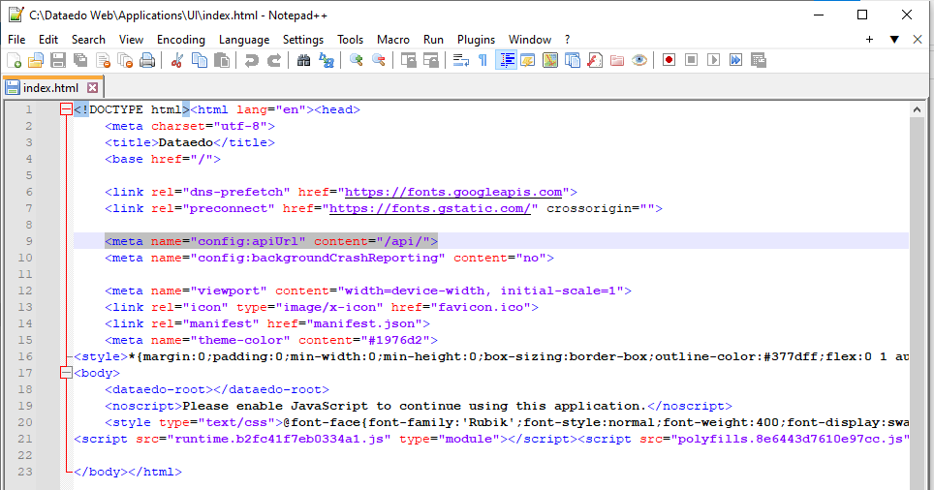Image resolution: width=934 pixels, height=490 pixels.
Task: Click the Print icon in toolbar
Action: click(x=147, y=60)
